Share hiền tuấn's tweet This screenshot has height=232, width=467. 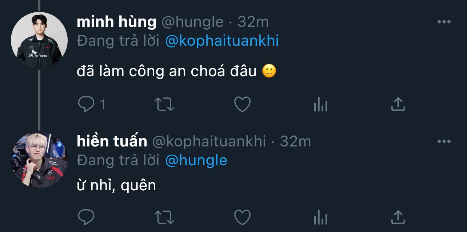(398, 217)
